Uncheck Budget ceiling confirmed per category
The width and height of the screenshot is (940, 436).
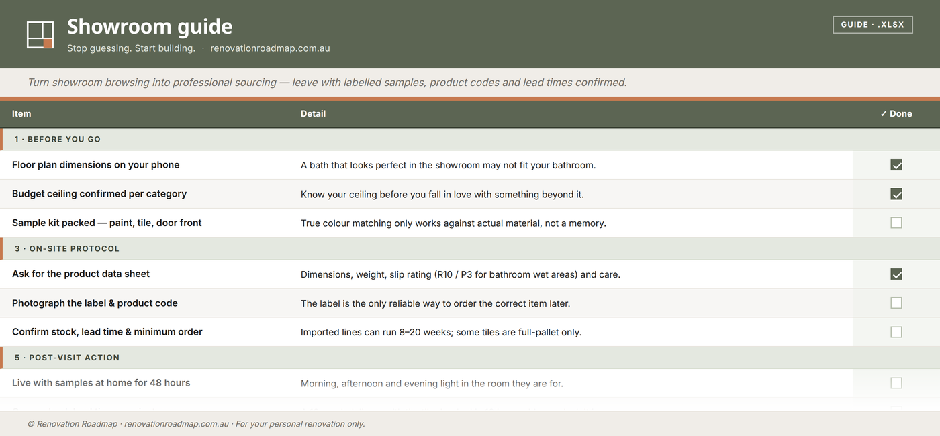[x=896, y=194]
